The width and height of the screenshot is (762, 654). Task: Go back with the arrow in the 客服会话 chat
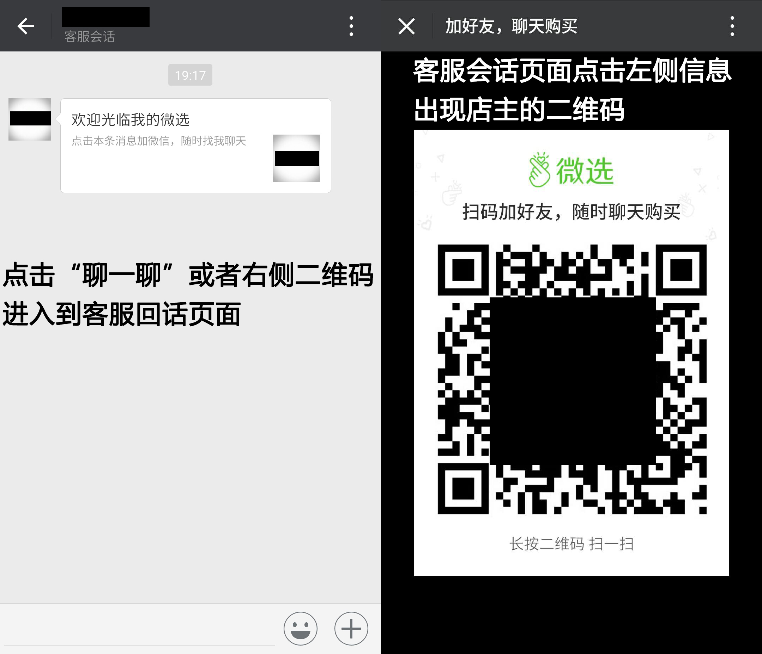coord(26,26)
